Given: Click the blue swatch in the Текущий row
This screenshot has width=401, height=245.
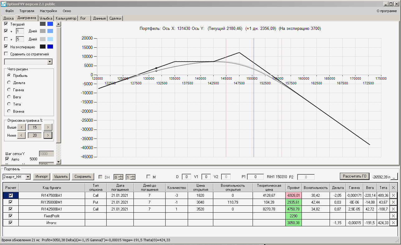Looking at the screenshot, I should (x=50, y=24).
